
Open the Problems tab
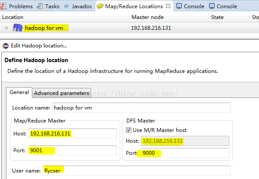tap(18, 6)
